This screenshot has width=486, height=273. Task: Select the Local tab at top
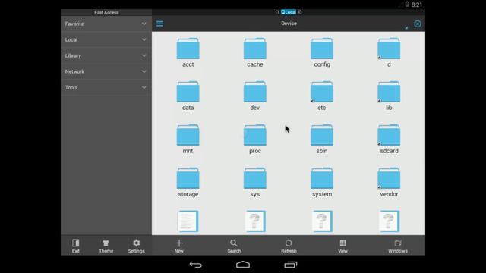coord(289,12)
